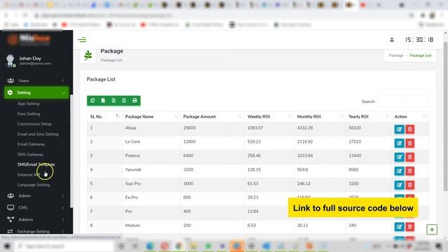Edit the Medium package
This screenshot has width=448, height=252.
coord(399,227)
